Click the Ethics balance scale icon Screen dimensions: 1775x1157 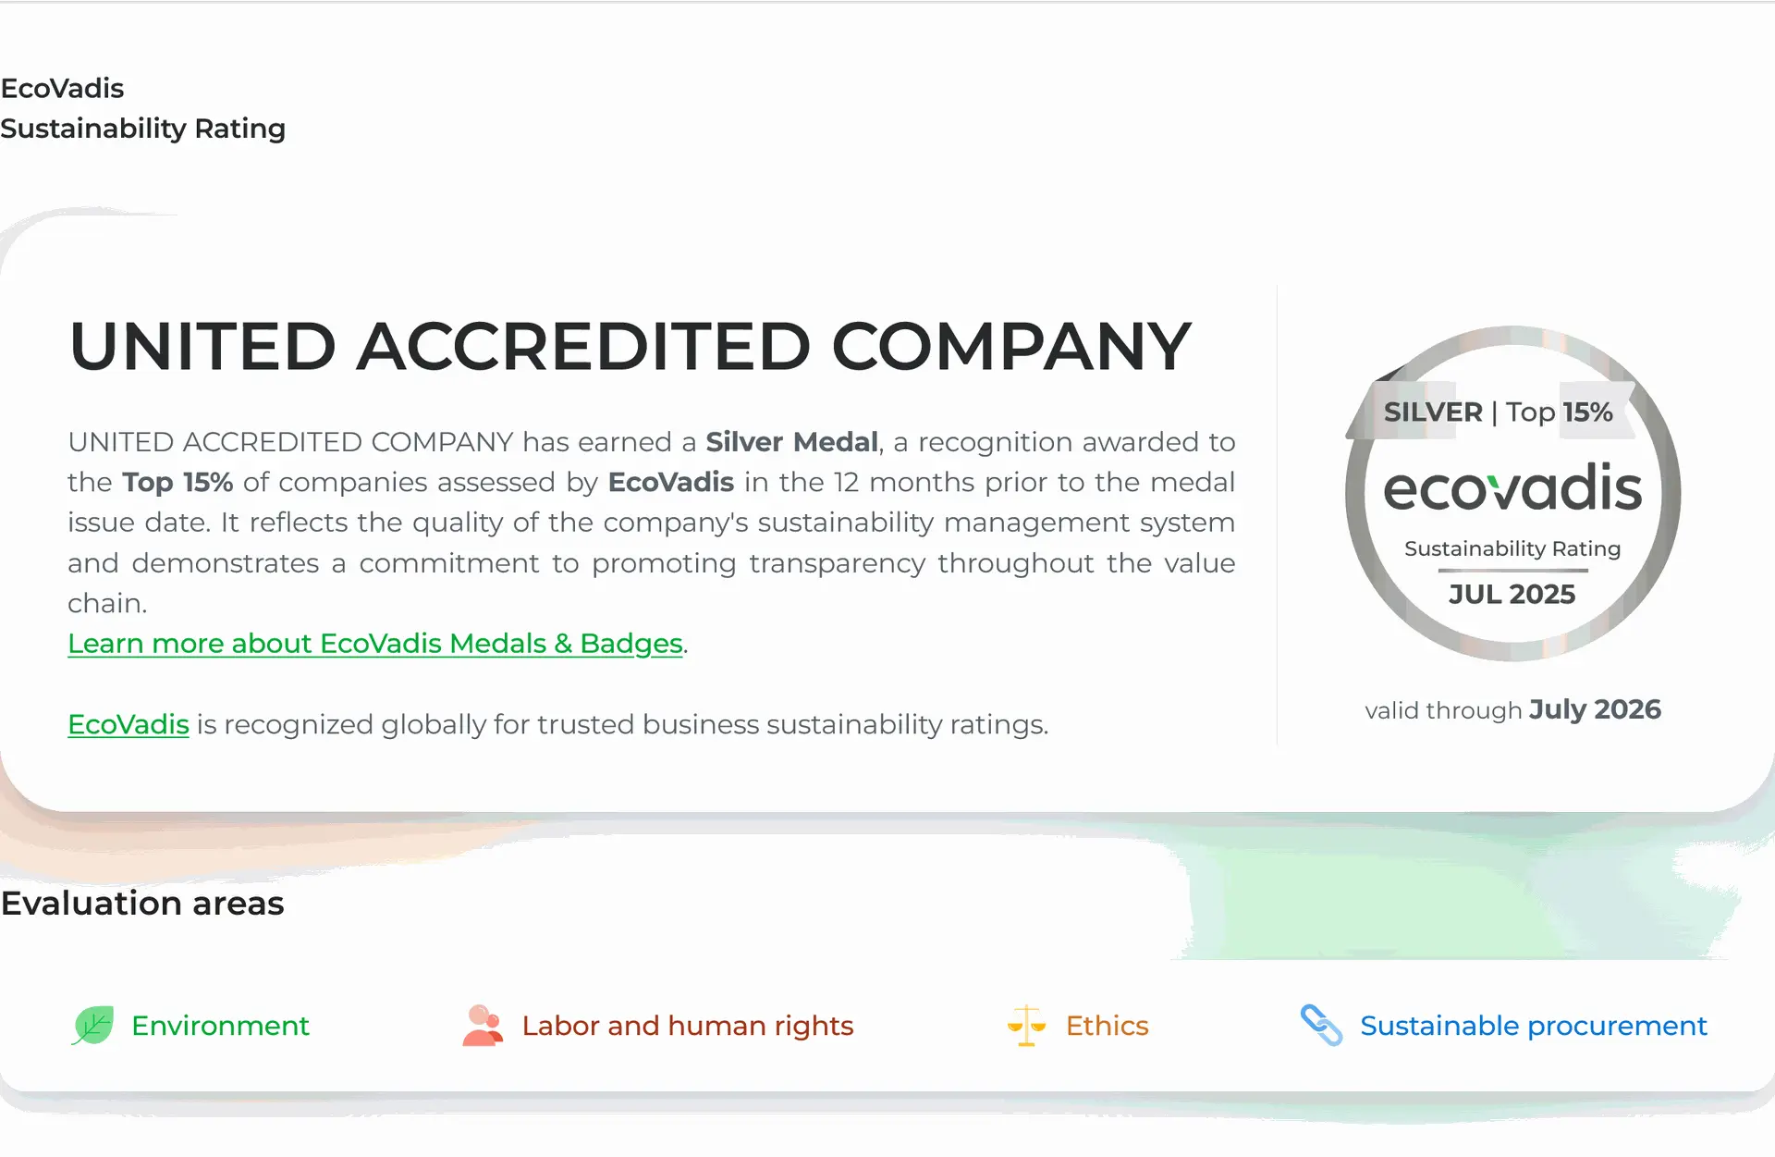(x=1026, y=1026)
